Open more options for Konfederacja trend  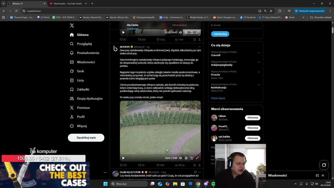tap(259, 85)
